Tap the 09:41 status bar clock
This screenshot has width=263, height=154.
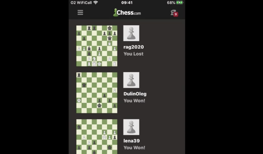127,3
